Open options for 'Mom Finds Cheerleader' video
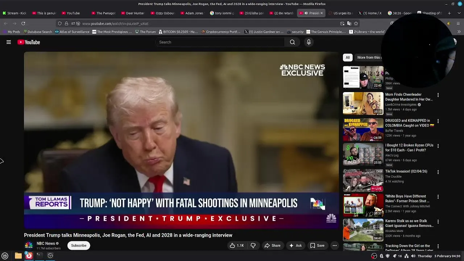The width and height of the screenshot is (464, 261). 438,95
